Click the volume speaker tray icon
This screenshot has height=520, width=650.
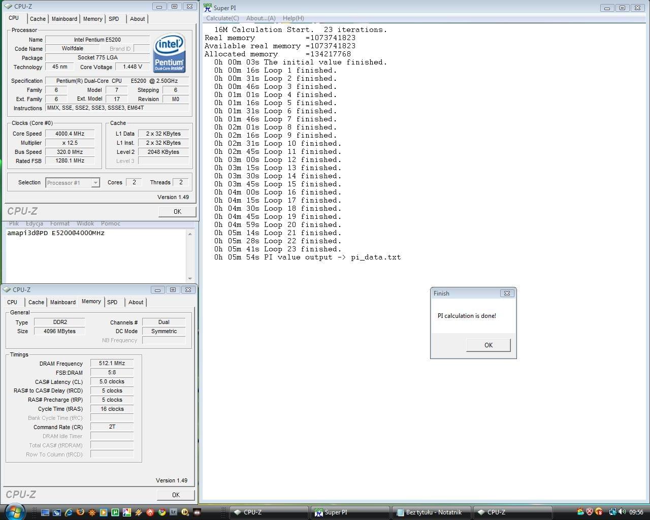622,512
